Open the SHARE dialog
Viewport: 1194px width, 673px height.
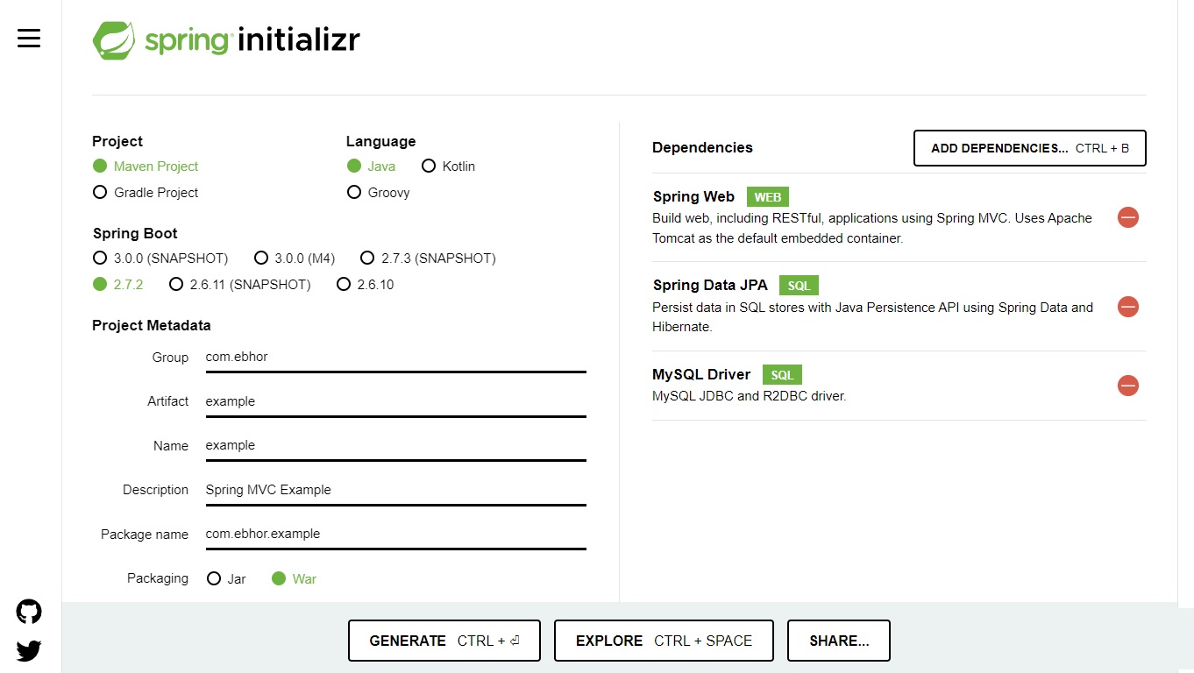pyautogui.click(x=838, y=640)
